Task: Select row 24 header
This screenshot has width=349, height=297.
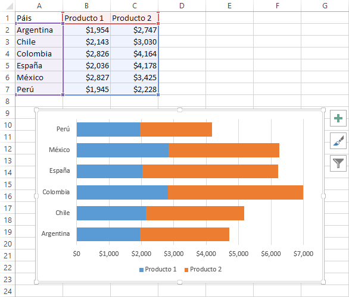Action: (x=7, y=291)
